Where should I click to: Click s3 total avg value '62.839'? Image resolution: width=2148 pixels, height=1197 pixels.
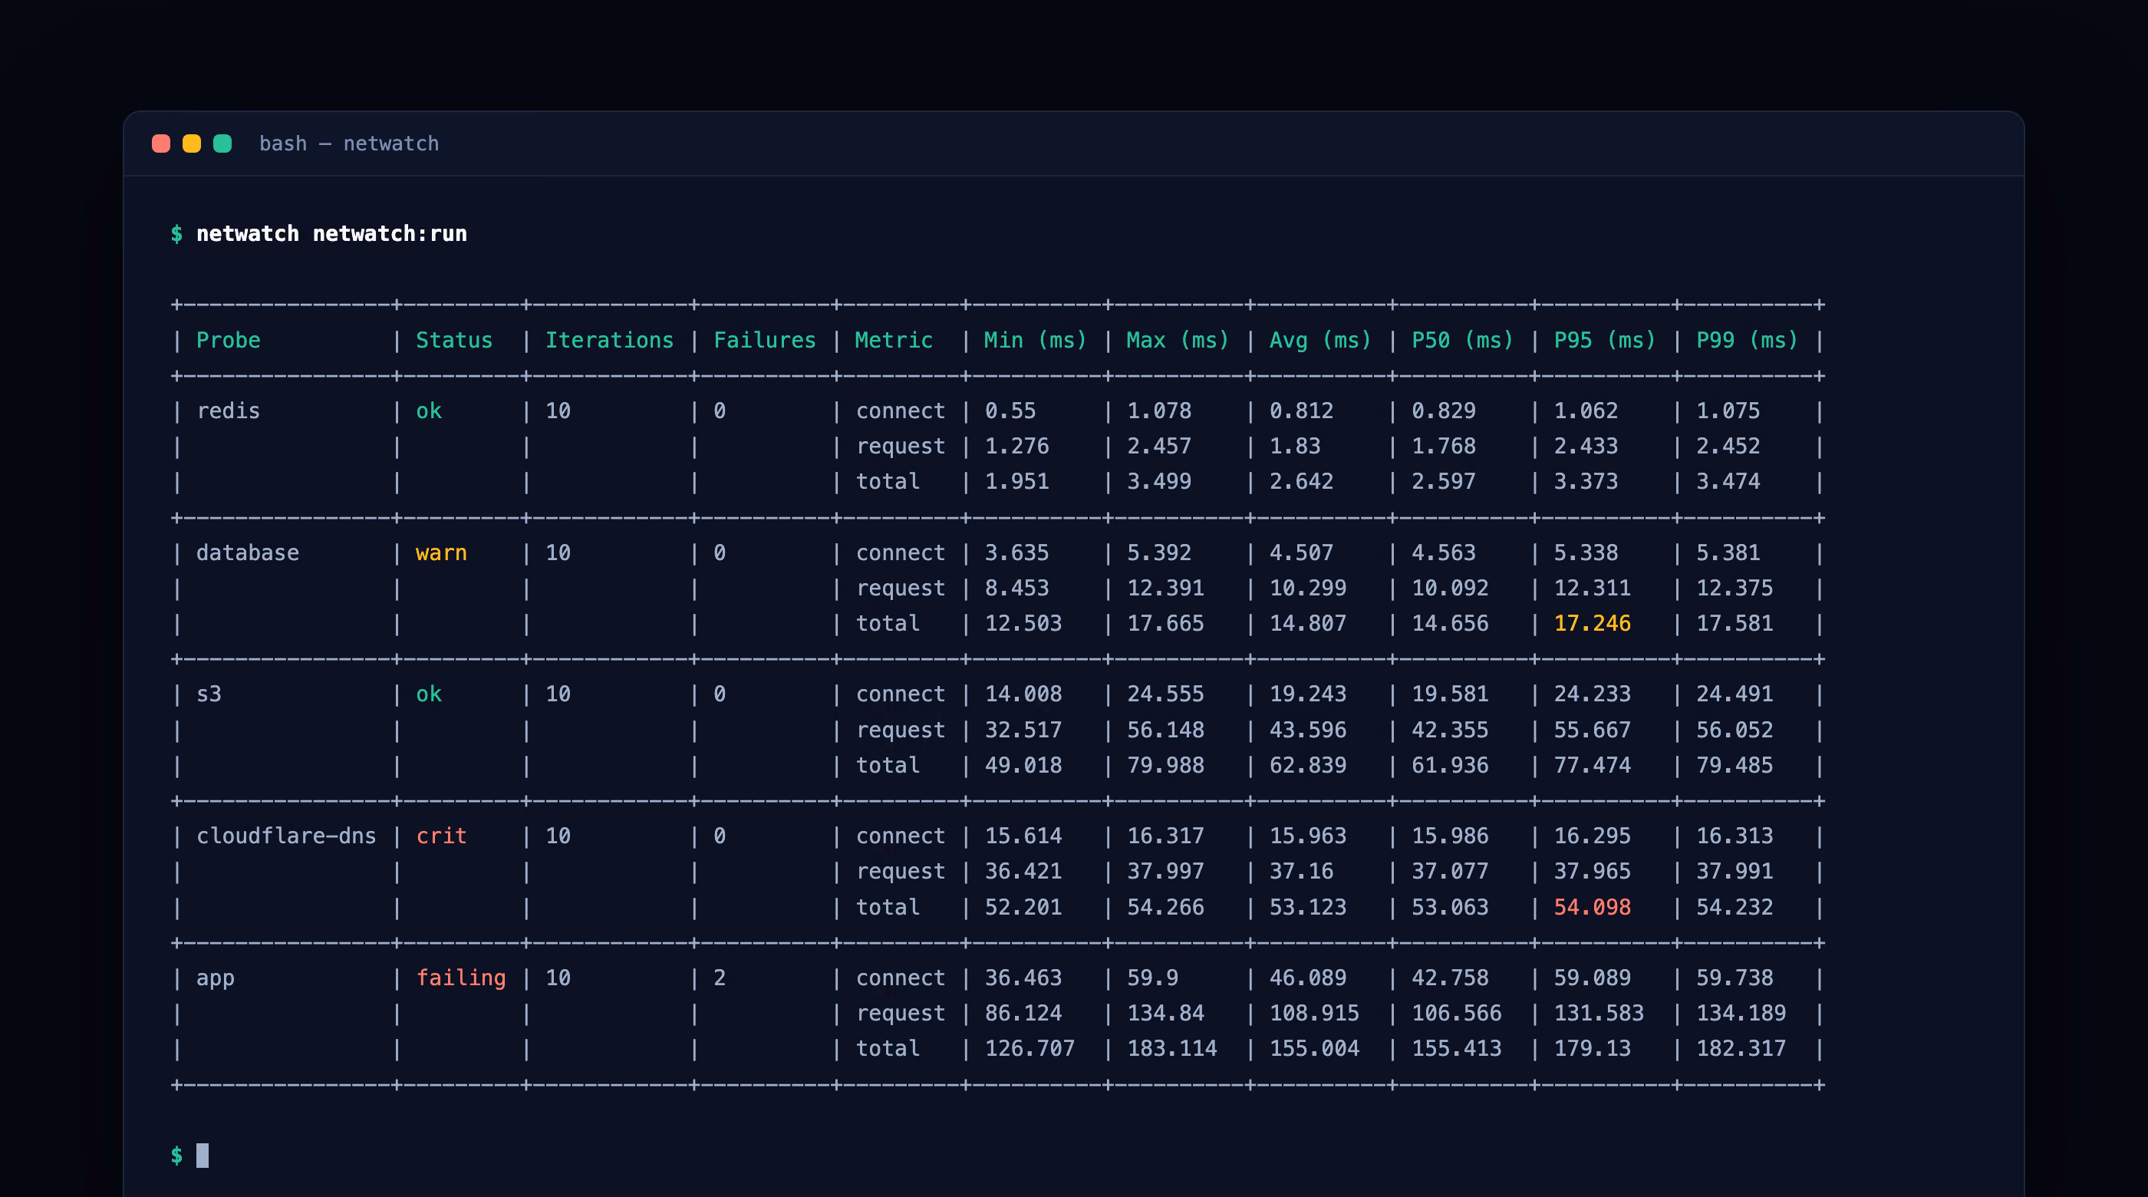1308,765
